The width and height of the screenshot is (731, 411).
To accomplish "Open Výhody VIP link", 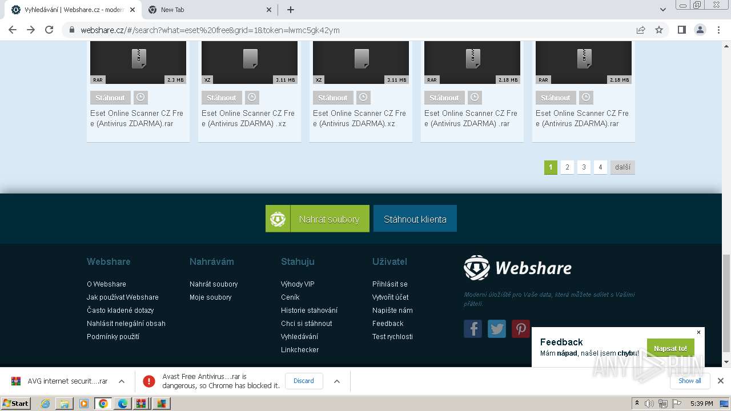I will point(298,284).
